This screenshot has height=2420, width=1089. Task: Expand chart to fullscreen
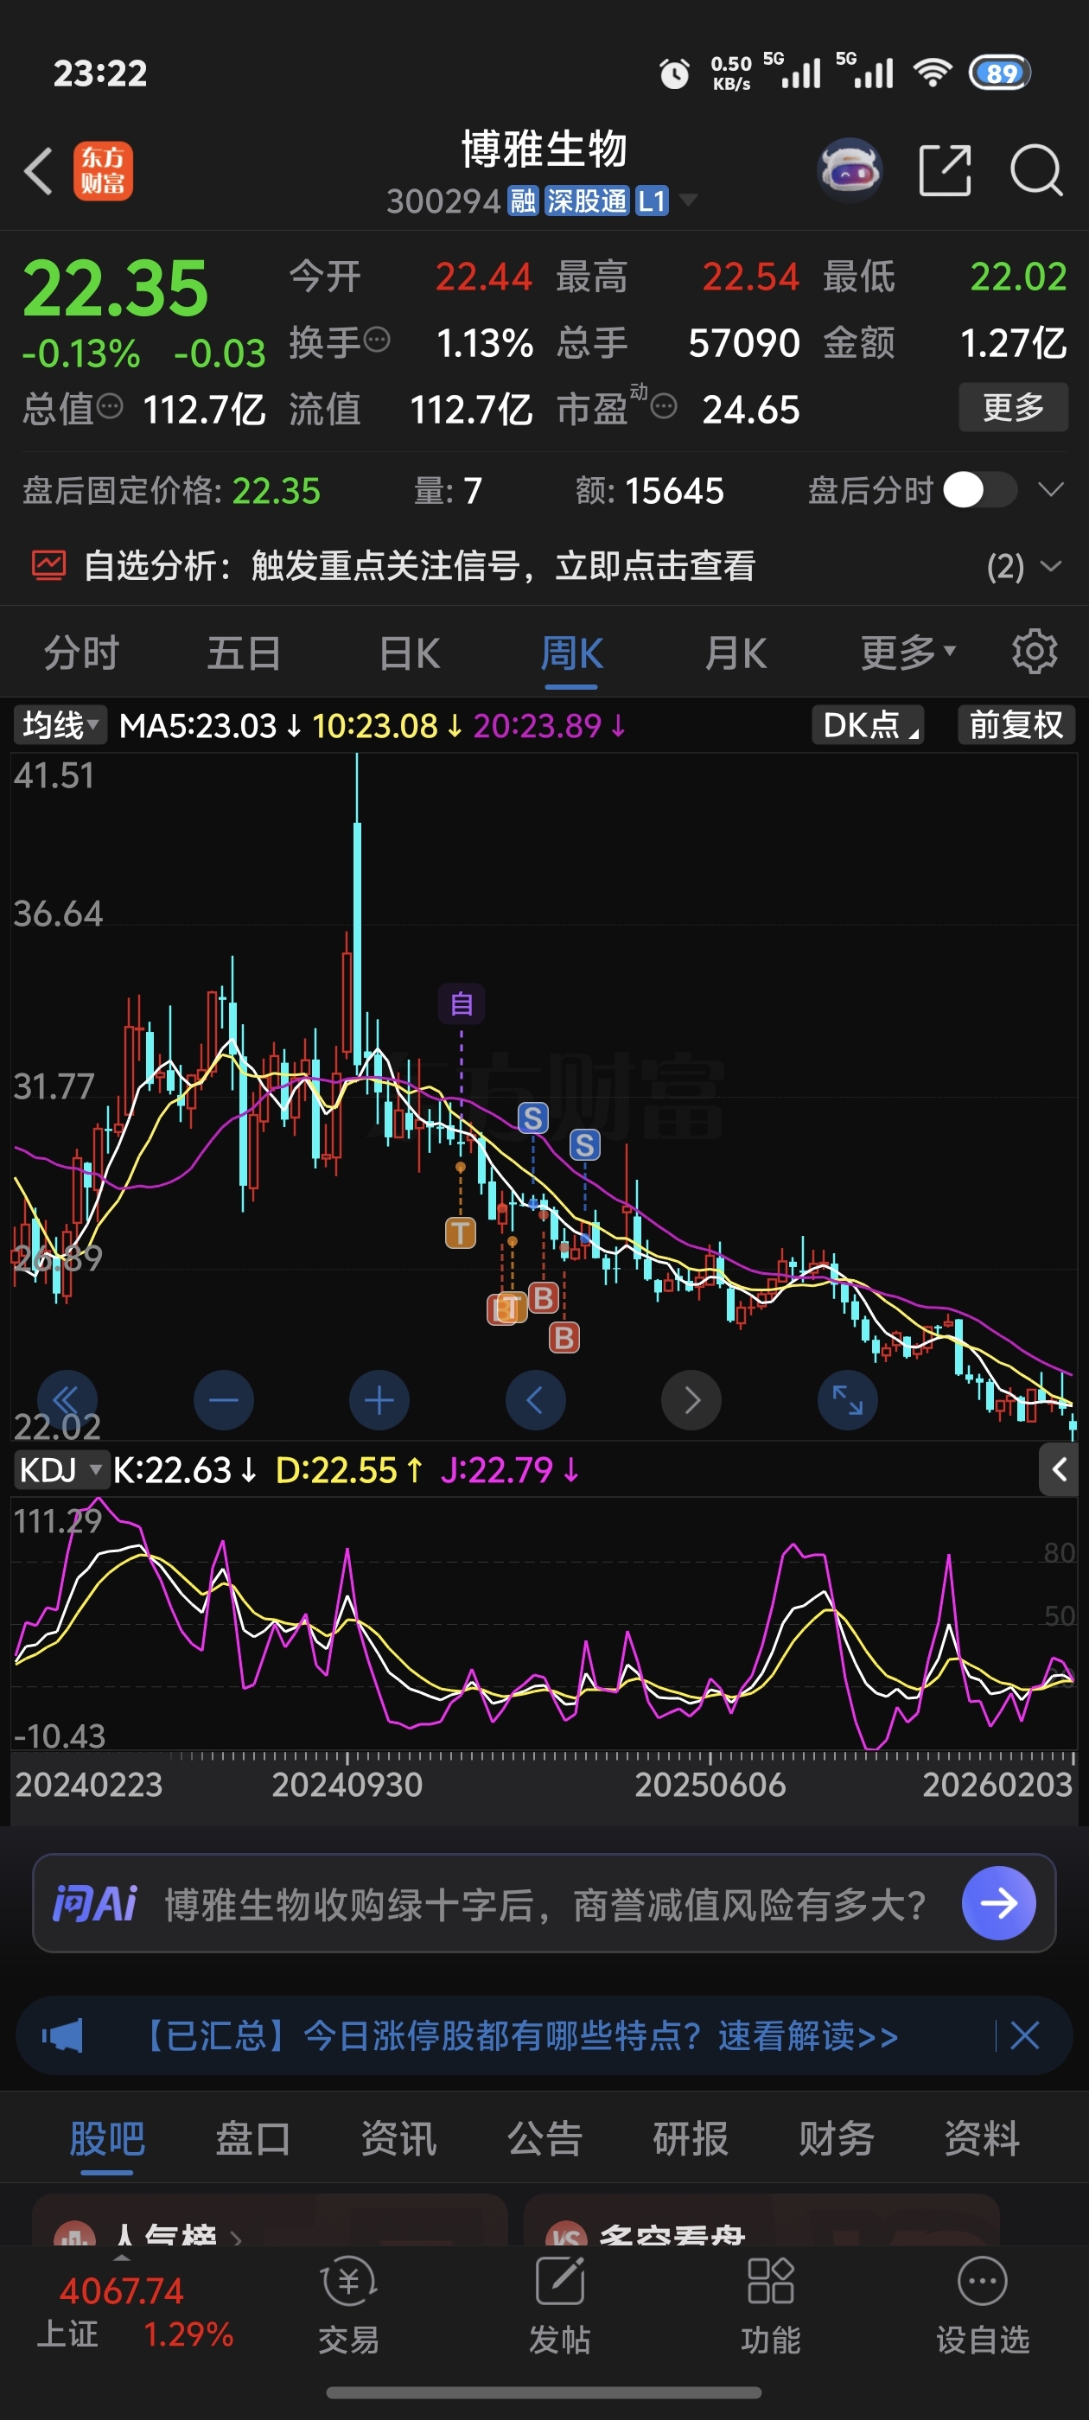coord(848,1401)
